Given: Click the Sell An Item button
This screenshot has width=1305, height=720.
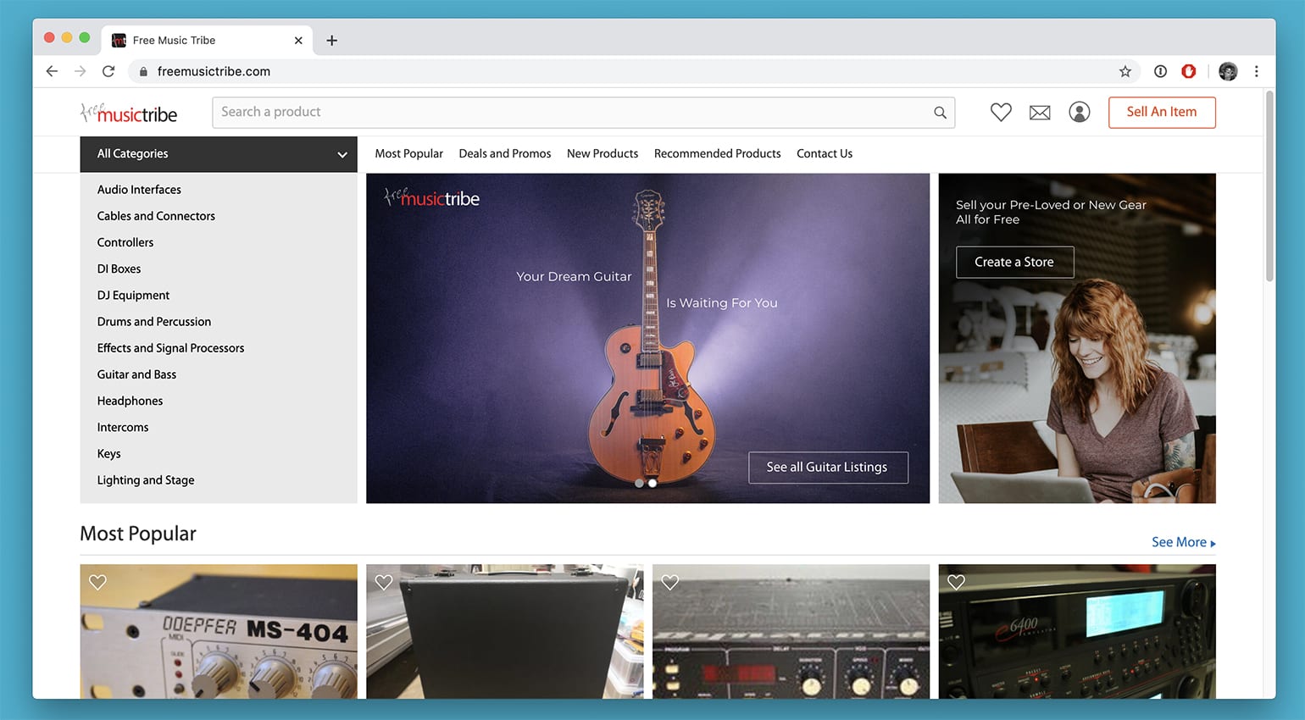Looking at the screenshot, I should pos(1161,112).
